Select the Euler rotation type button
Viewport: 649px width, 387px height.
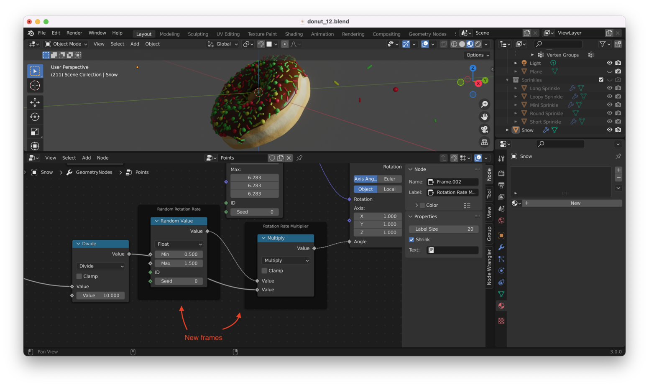[x=389, y=179]
